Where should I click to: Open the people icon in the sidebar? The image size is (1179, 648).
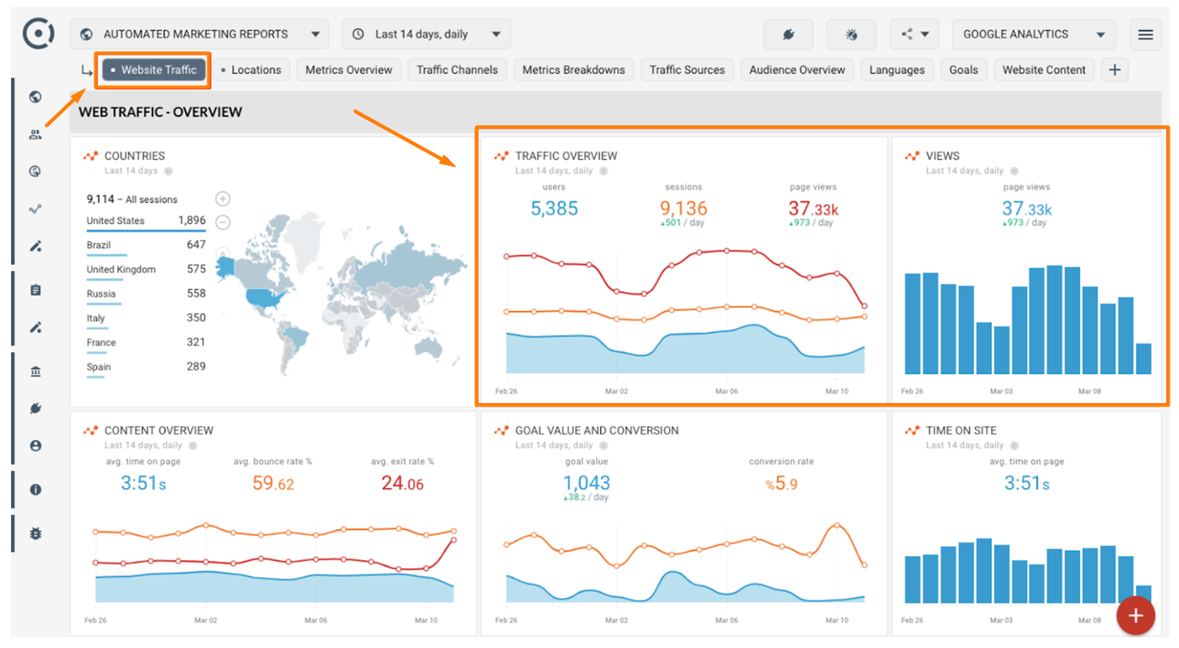[x=35, y=134]
